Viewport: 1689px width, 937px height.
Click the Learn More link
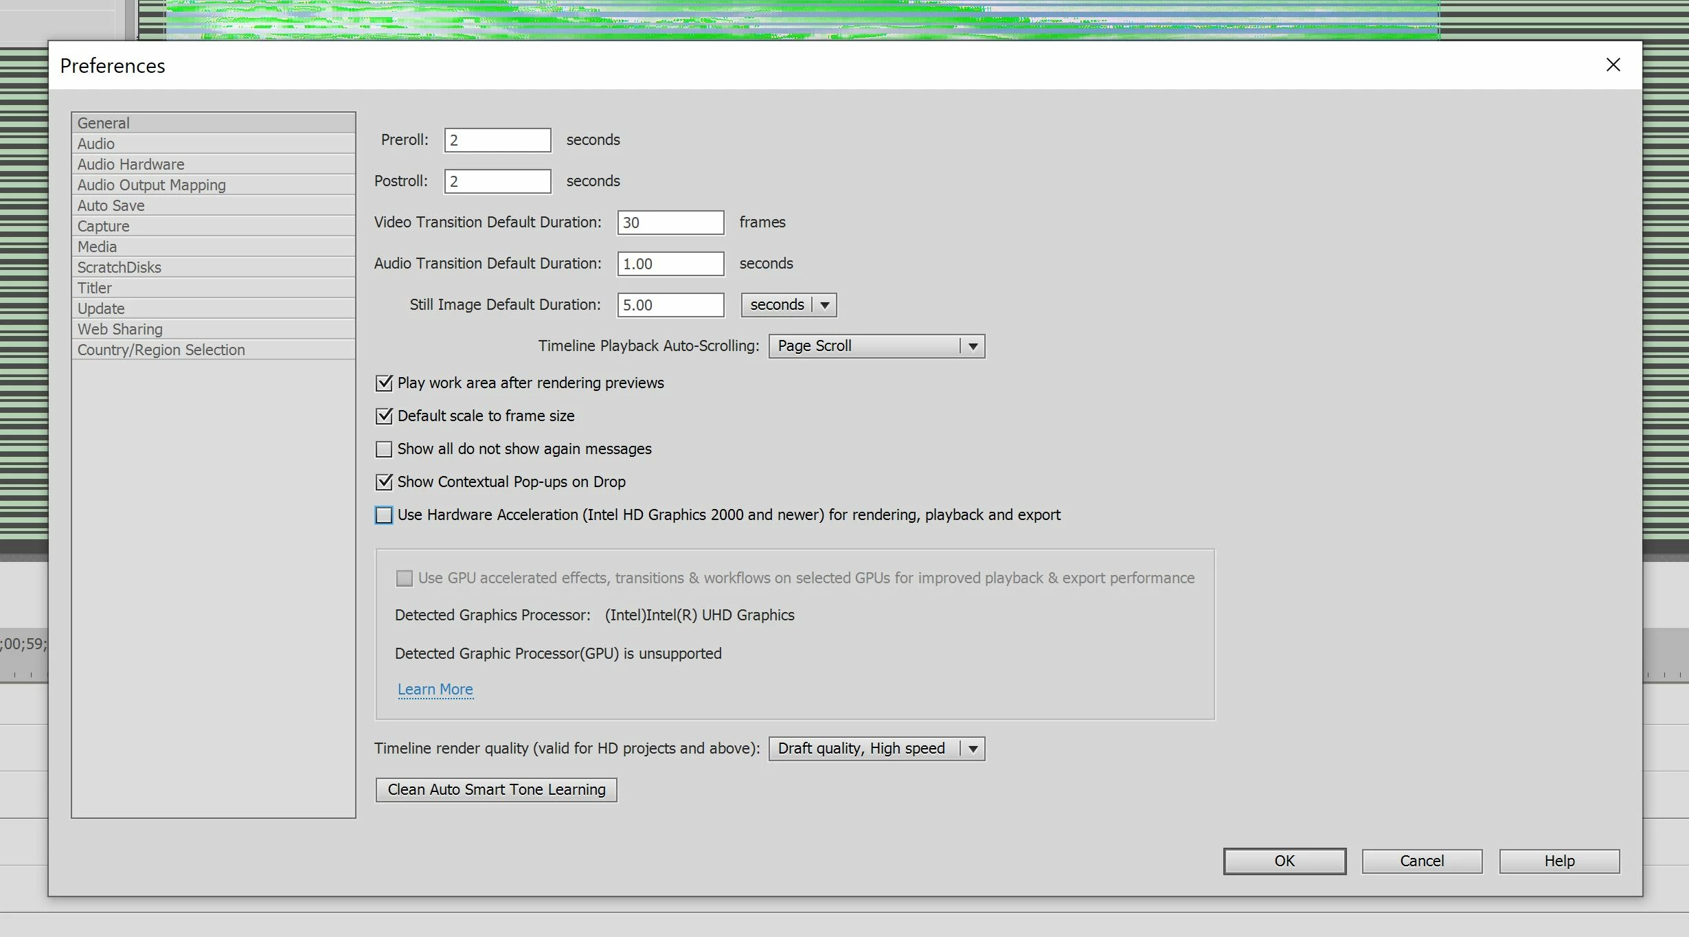click(435, 689)
